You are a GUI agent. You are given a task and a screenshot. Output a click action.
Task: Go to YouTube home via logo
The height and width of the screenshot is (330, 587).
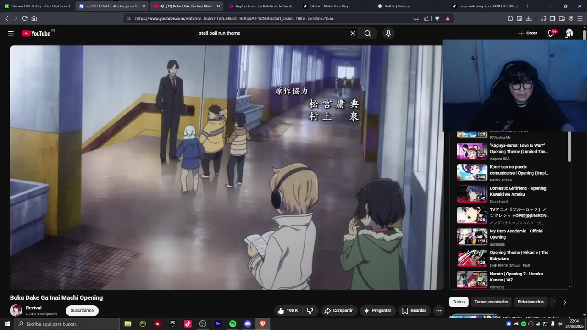point(36,33)
